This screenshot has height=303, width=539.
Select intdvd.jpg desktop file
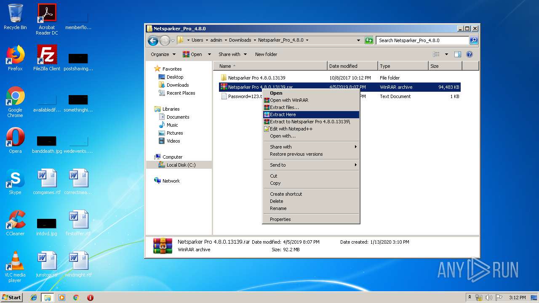point(47,226)
